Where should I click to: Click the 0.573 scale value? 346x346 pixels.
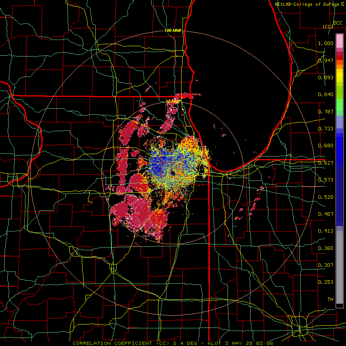pyautogui.click(x=326, y=180)
